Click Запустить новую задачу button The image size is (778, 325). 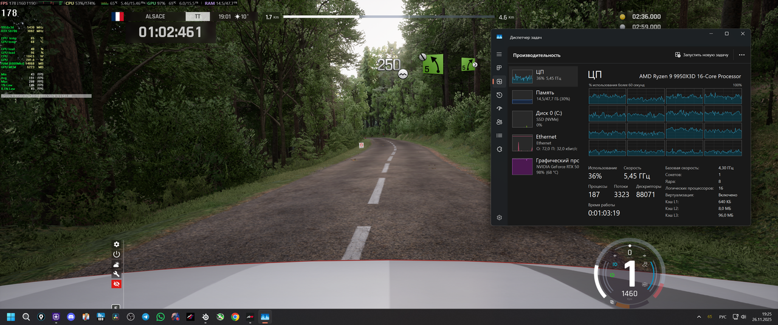701,55
